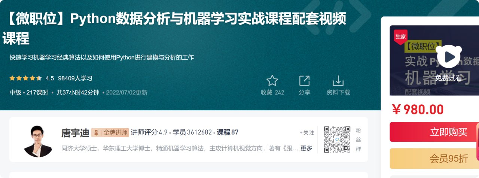Click the 资料下载 download icon
This screenshot has width=479, height=178.
(338, 81)
